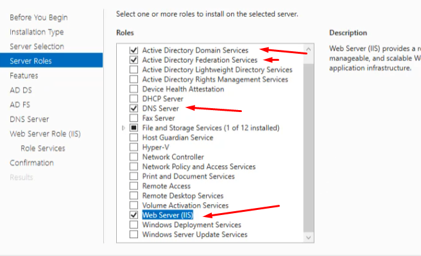Check the Remote Desktop Services box

(x=133, y=195)
